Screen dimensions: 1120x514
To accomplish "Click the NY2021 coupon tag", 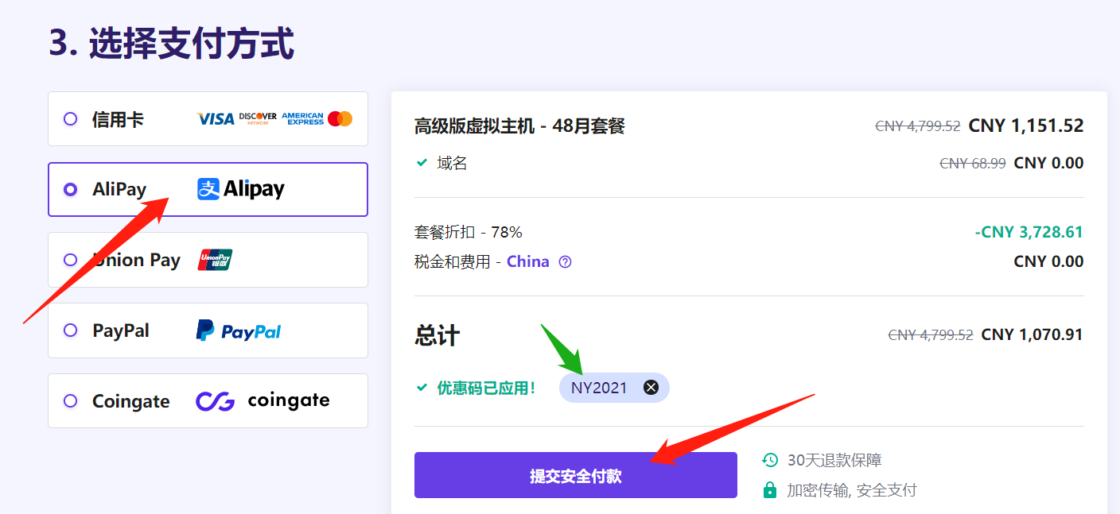I will click(599, 388).
